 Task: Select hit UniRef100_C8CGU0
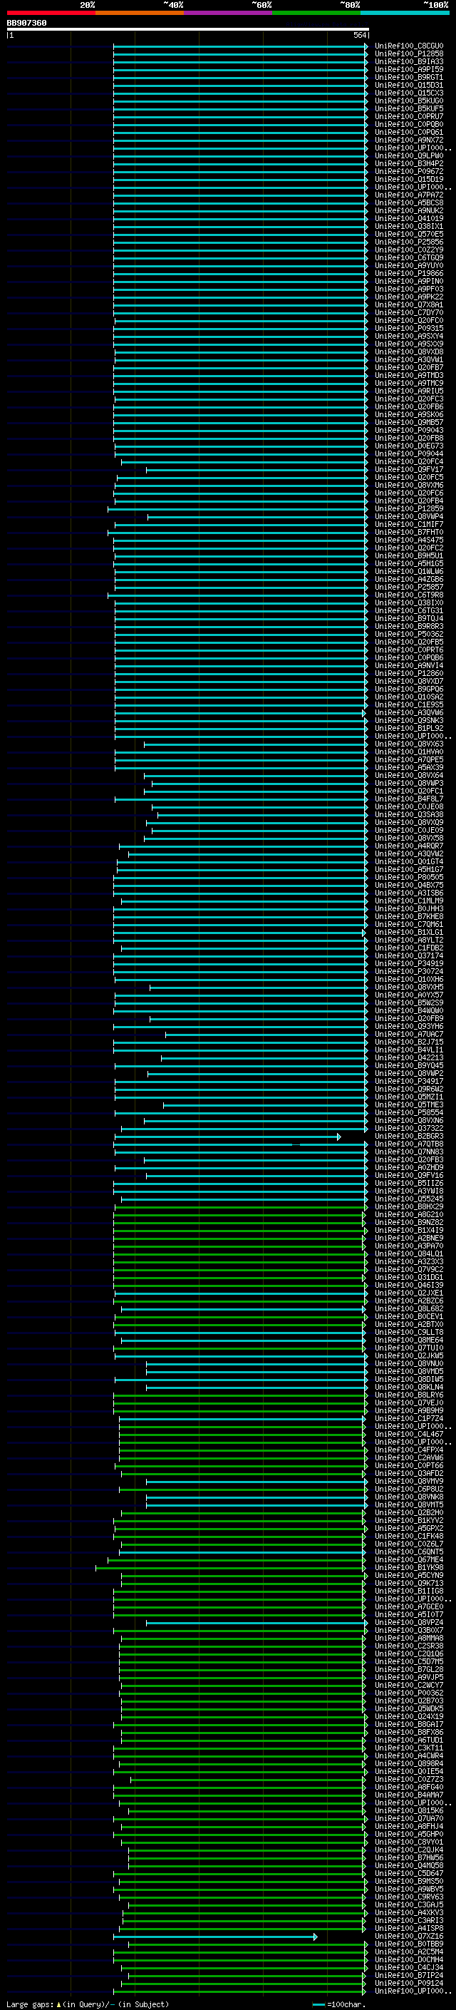[x=408, y=46]
